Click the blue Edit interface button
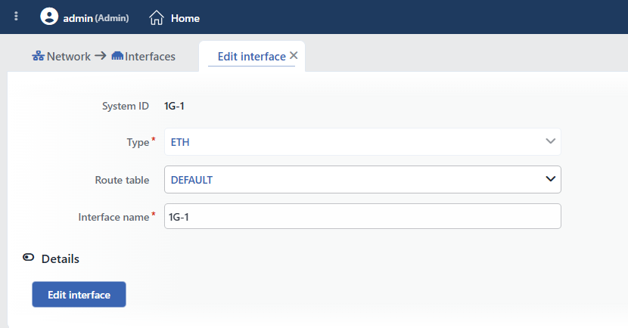The height and width of the screenshot is (328, 628). pyautogui.click(x=79, y=295)
